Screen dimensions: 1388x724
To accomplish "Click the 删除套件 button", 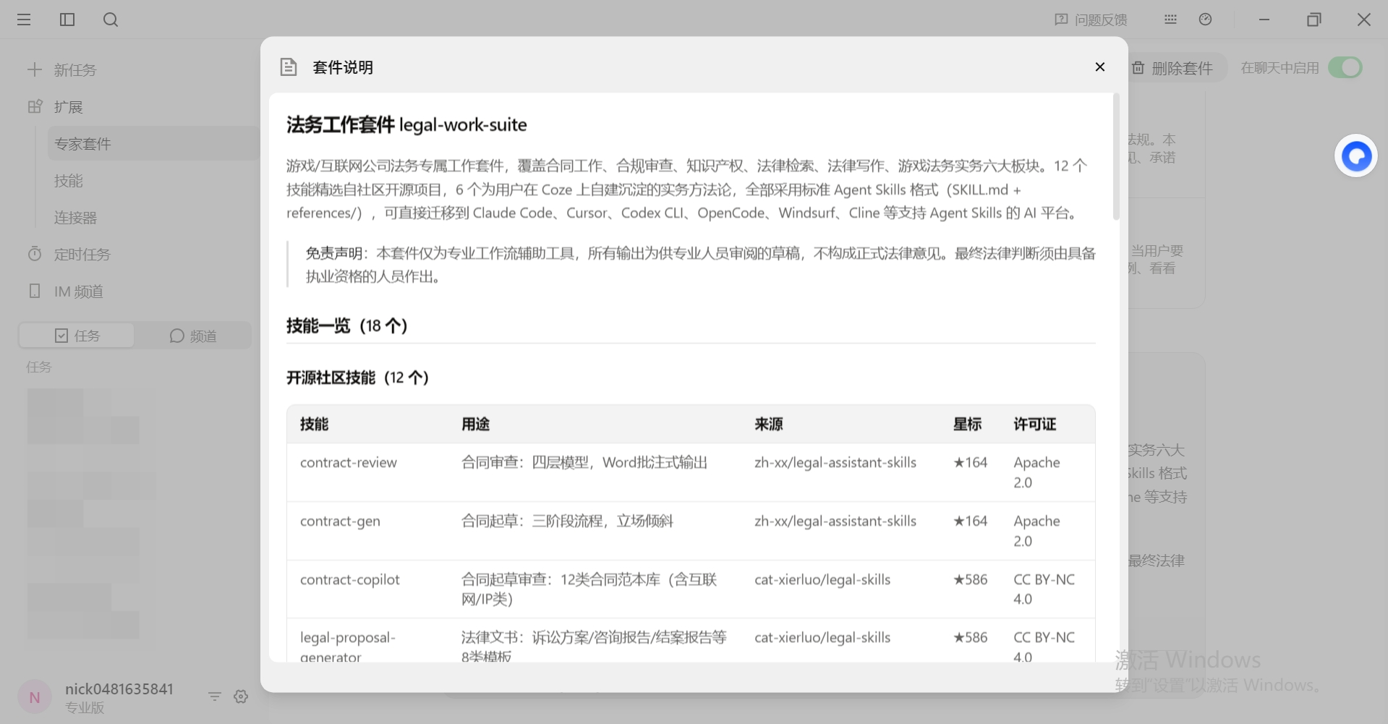I will (1173, 68).
